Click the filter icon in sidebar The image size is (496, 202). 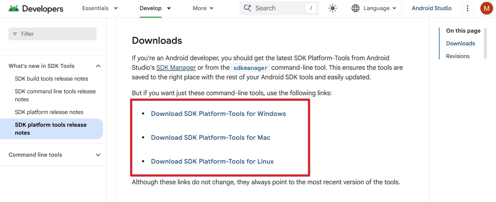pyautogui.click(x=15, y=34)
